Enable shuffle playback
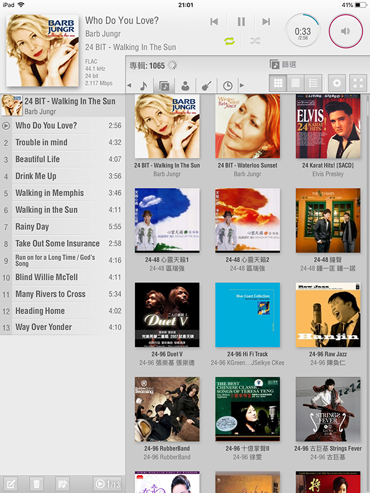 [255, 42]
